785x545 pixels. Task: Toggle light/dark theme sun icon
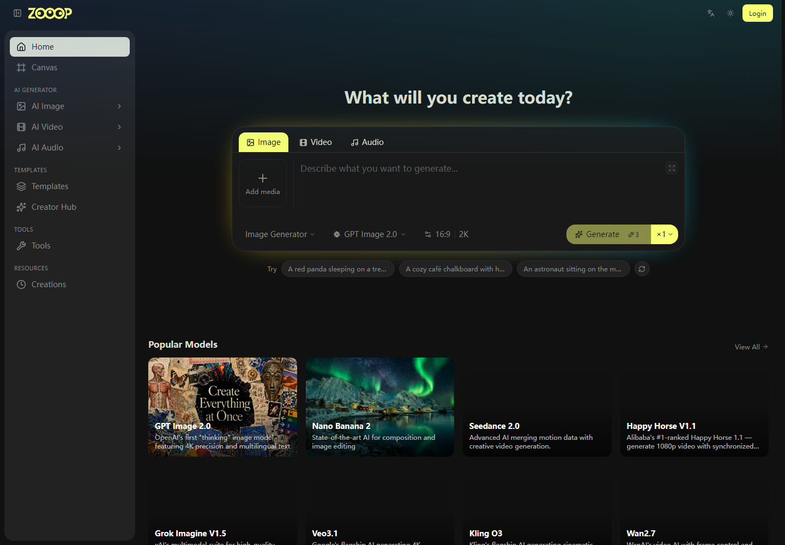pyautogui.click(x=730, y=13)
